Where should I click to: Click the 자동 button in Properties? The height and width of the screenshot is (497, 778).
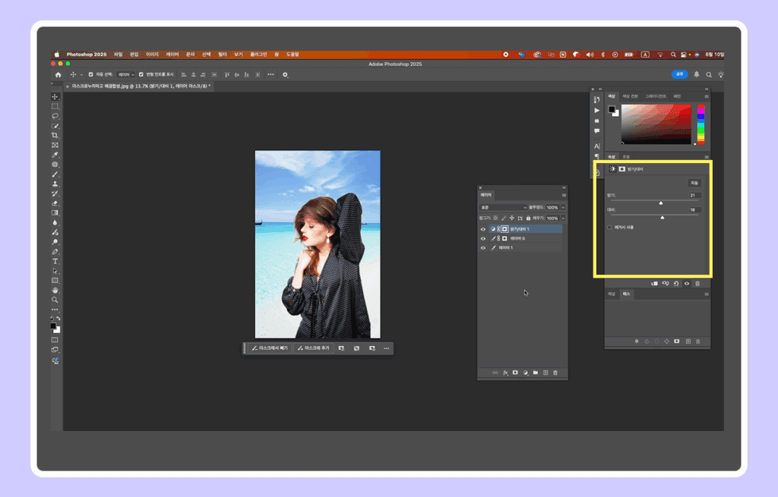point(694,183)
